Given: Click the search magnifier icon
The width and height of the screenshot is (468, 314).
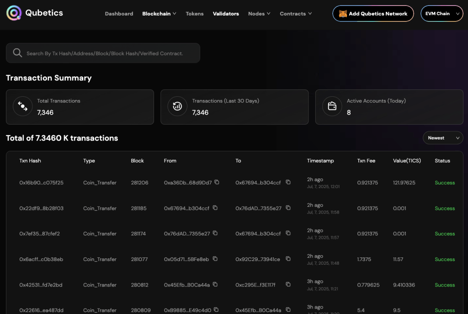Looking at the screenshot, I should pyautogui.click(x=17, y=53).
